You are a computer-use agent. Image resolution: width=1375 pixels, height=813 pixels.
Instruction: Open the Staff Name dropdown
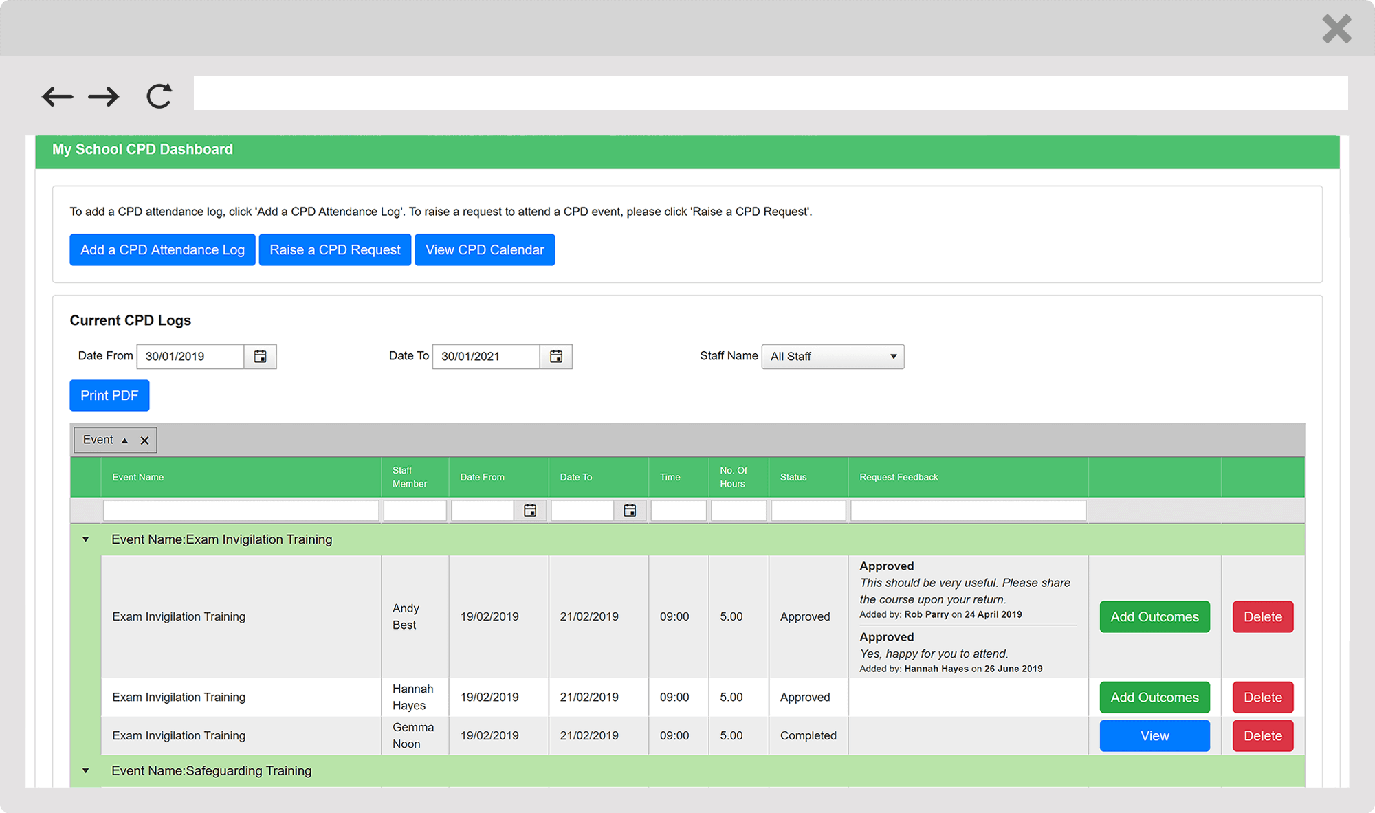tap(833, 357)
